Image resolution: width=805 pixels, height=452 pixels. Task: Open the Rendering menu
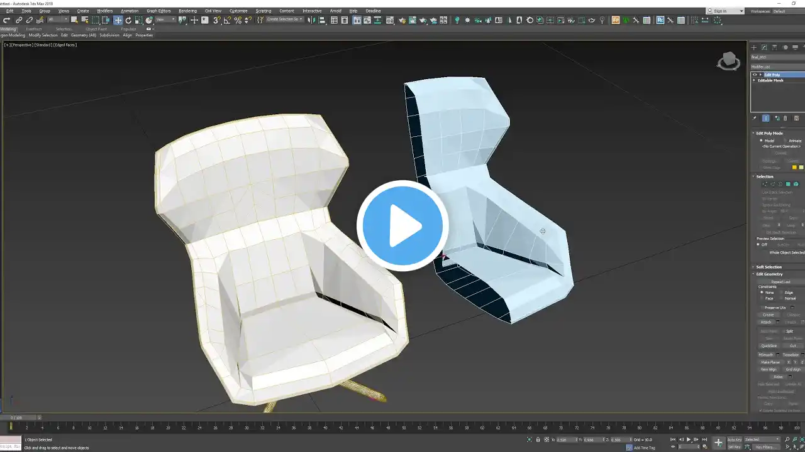click(x=187, y=11)
